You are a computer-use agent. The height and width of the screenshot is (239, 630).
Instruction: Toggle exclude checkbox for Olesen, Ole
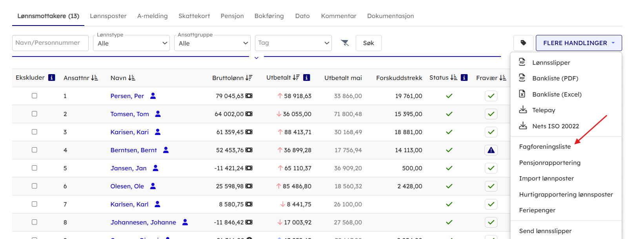click(x=35, y=186)
